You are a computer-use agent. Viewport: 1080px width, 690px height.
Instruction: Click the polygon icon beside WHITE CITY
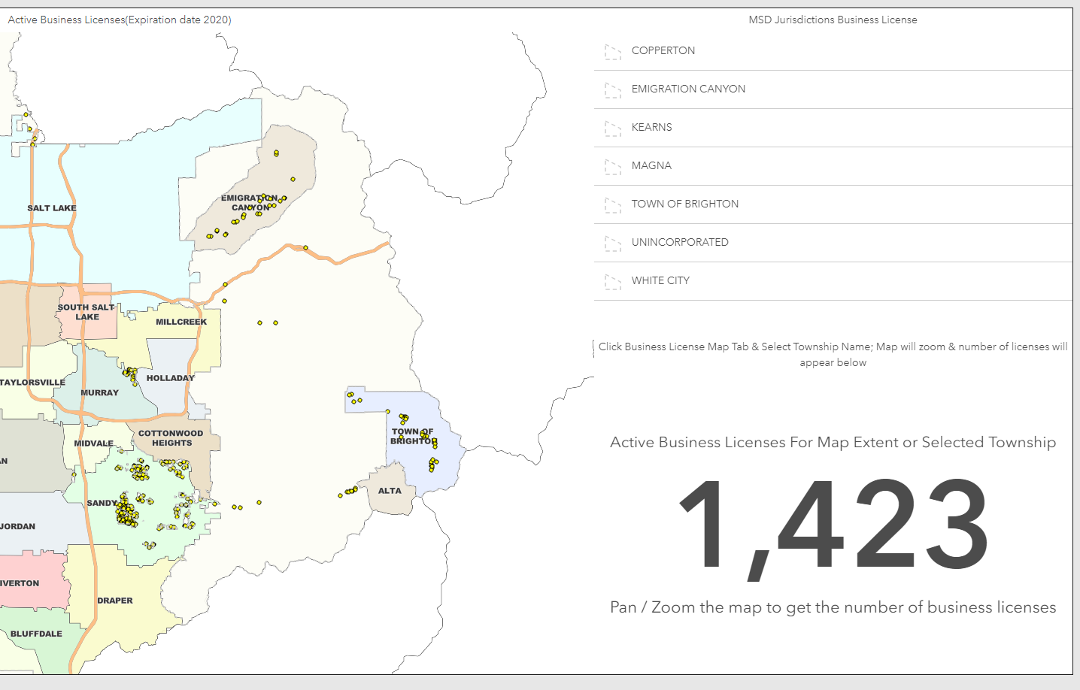pyautogui.click(x=613, y=282)
